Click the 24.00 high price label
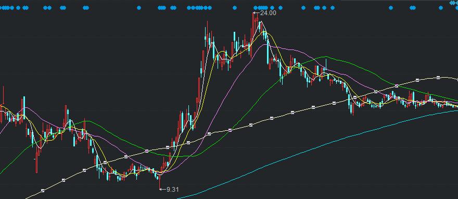This screenshot has height=199, width=458. 268,13
